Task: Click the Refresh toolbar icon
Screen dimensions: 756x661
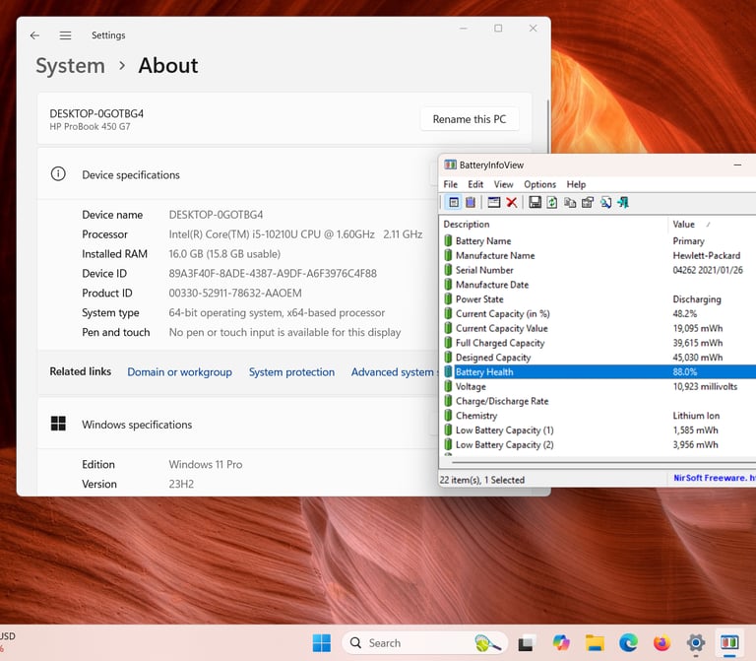Action: coord(552,202)
